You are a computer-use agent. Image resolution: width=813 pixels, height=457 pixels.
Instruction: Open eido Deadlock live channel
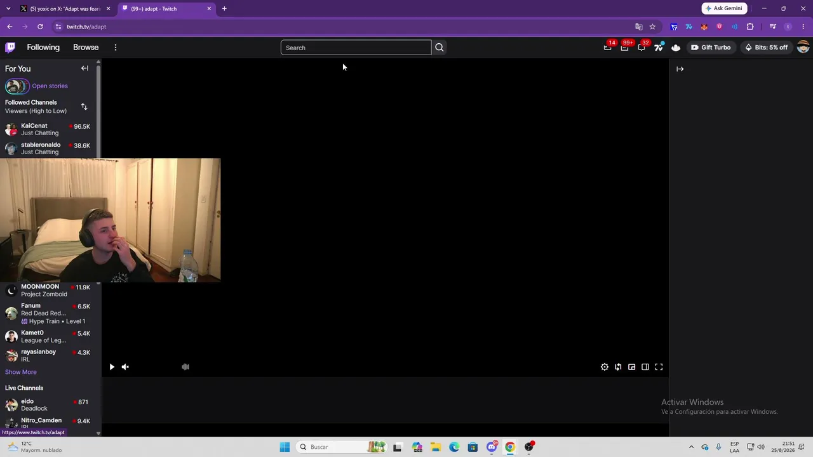point(48,405)
